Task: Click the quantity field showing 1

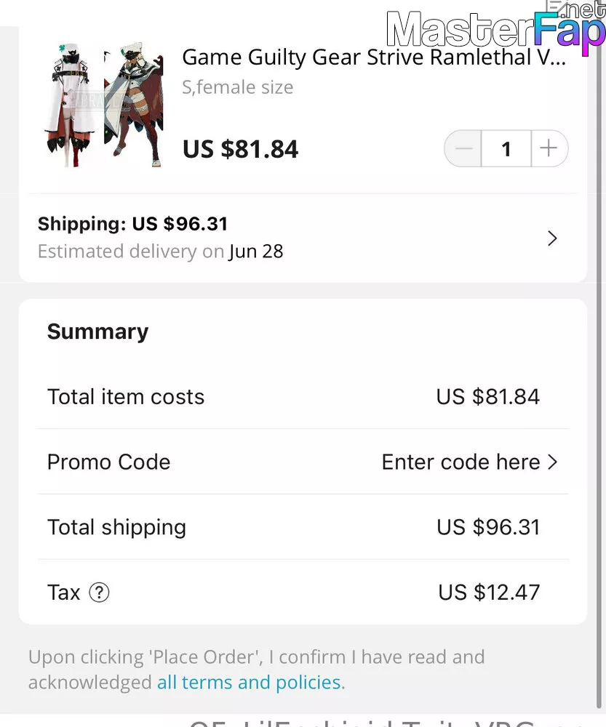Action: [506, 149]
